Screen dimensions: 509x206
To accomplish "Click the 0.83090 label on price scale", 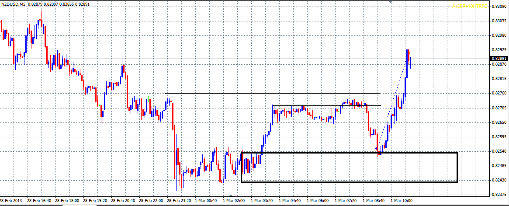I will [499, 7].
